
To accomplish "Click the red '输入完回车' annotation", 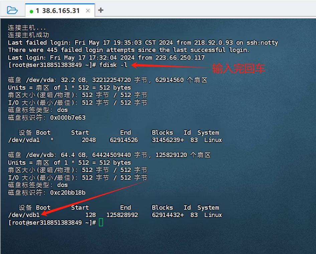I will 239,68.
